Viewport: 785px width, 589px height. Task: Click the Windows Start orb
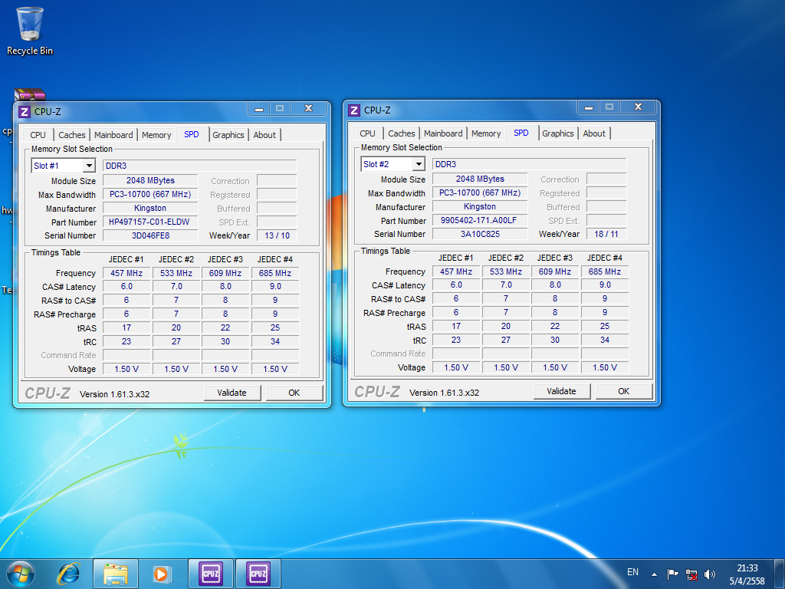pos(21,573)
